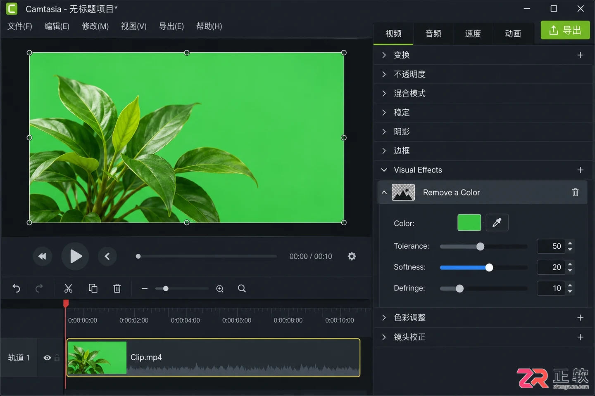
Task: Select the 轨道 1 track label
Action: 19,358
